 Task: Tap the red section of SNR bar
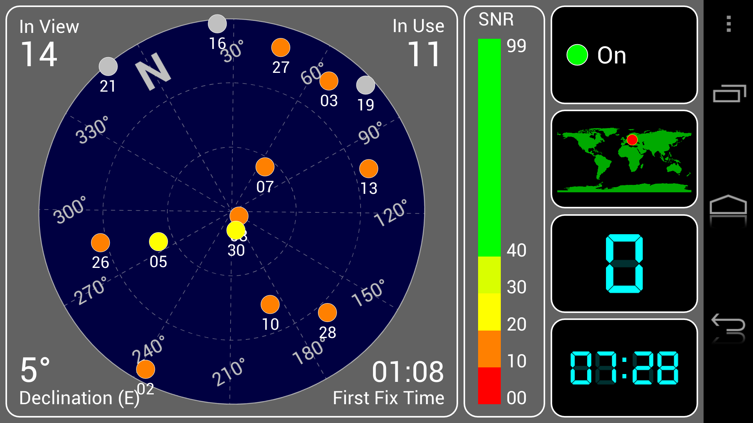pyautogui.click(x=489, y=386)
